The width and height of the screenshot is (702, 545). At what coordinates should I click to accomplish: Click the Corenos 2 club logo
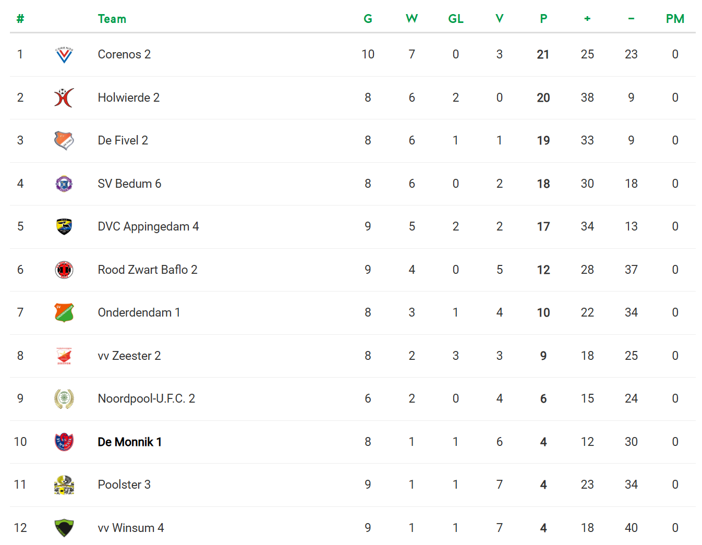[x=64, y=54]
